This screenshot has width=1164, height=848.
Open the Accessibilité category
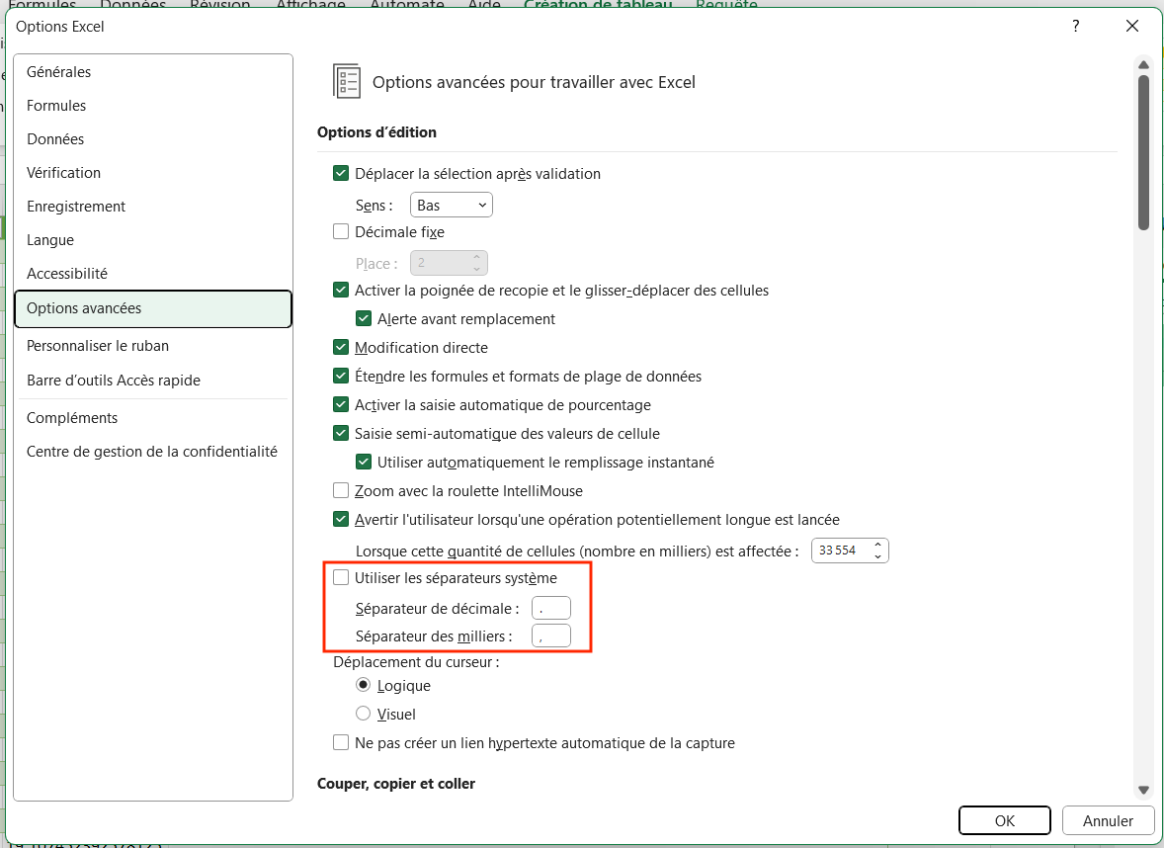pos(153,273)
